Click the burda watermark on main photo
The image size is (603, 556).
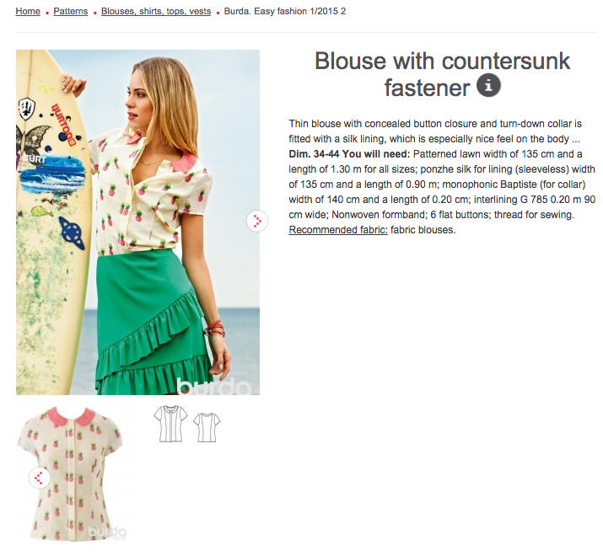(x=214, y=386)
